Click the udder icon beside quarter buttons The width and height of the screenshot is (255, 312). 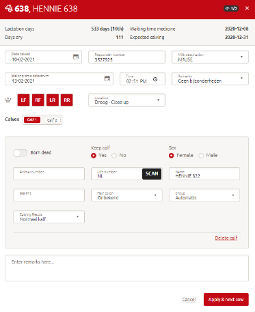coord(8,100)
